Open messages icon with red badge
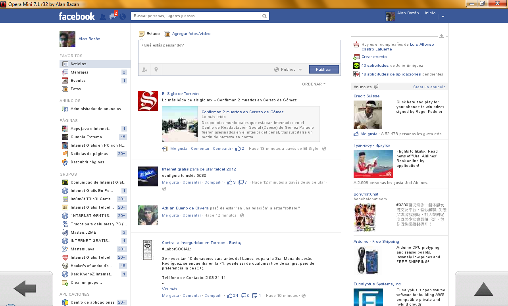This screenshot has width=508, height=306. (113, 16)
